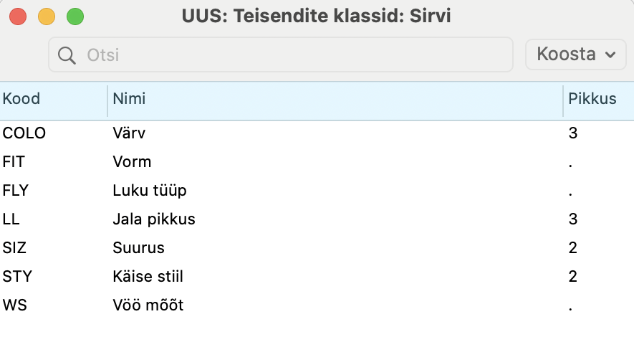
Task: Focus the Otsi search field
Action: [x=281, y=54]
